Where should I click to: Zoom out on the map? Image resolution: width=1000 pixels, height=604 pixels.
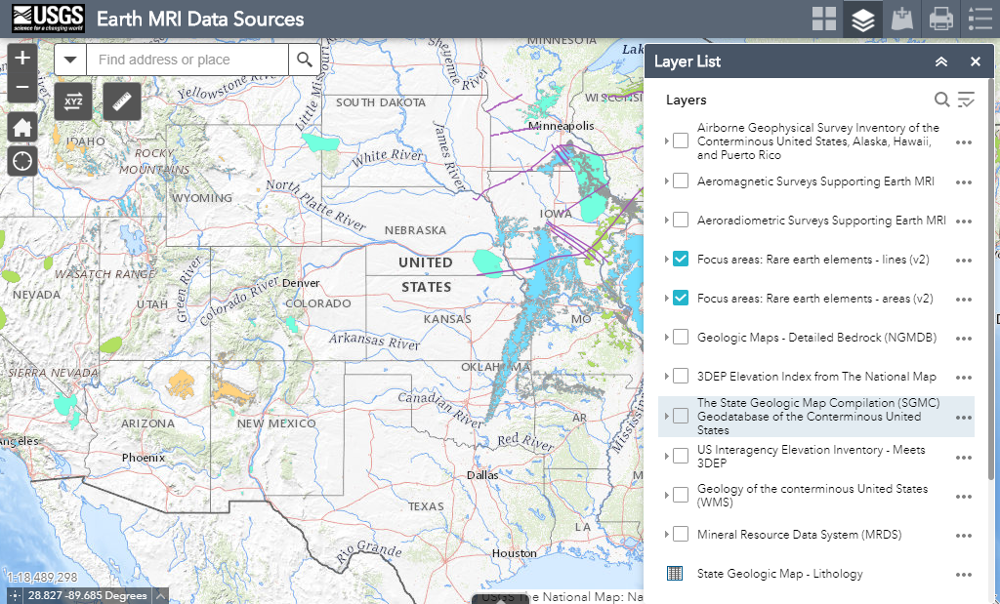coord(22,88)
